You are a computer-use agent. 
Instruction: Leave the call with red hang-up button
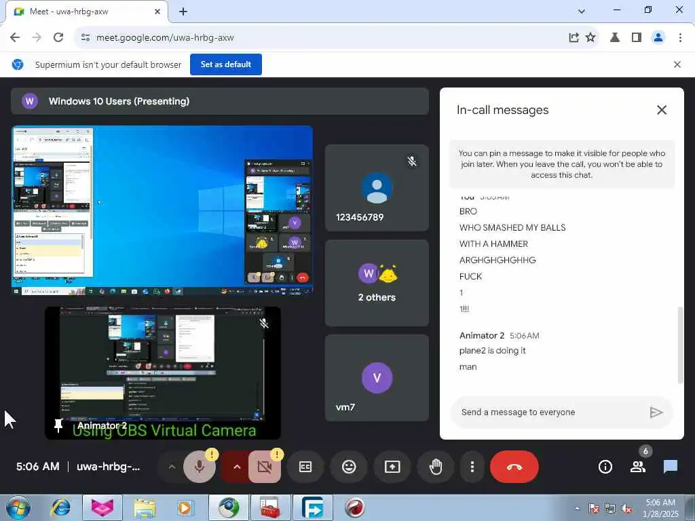pos(514,467)
